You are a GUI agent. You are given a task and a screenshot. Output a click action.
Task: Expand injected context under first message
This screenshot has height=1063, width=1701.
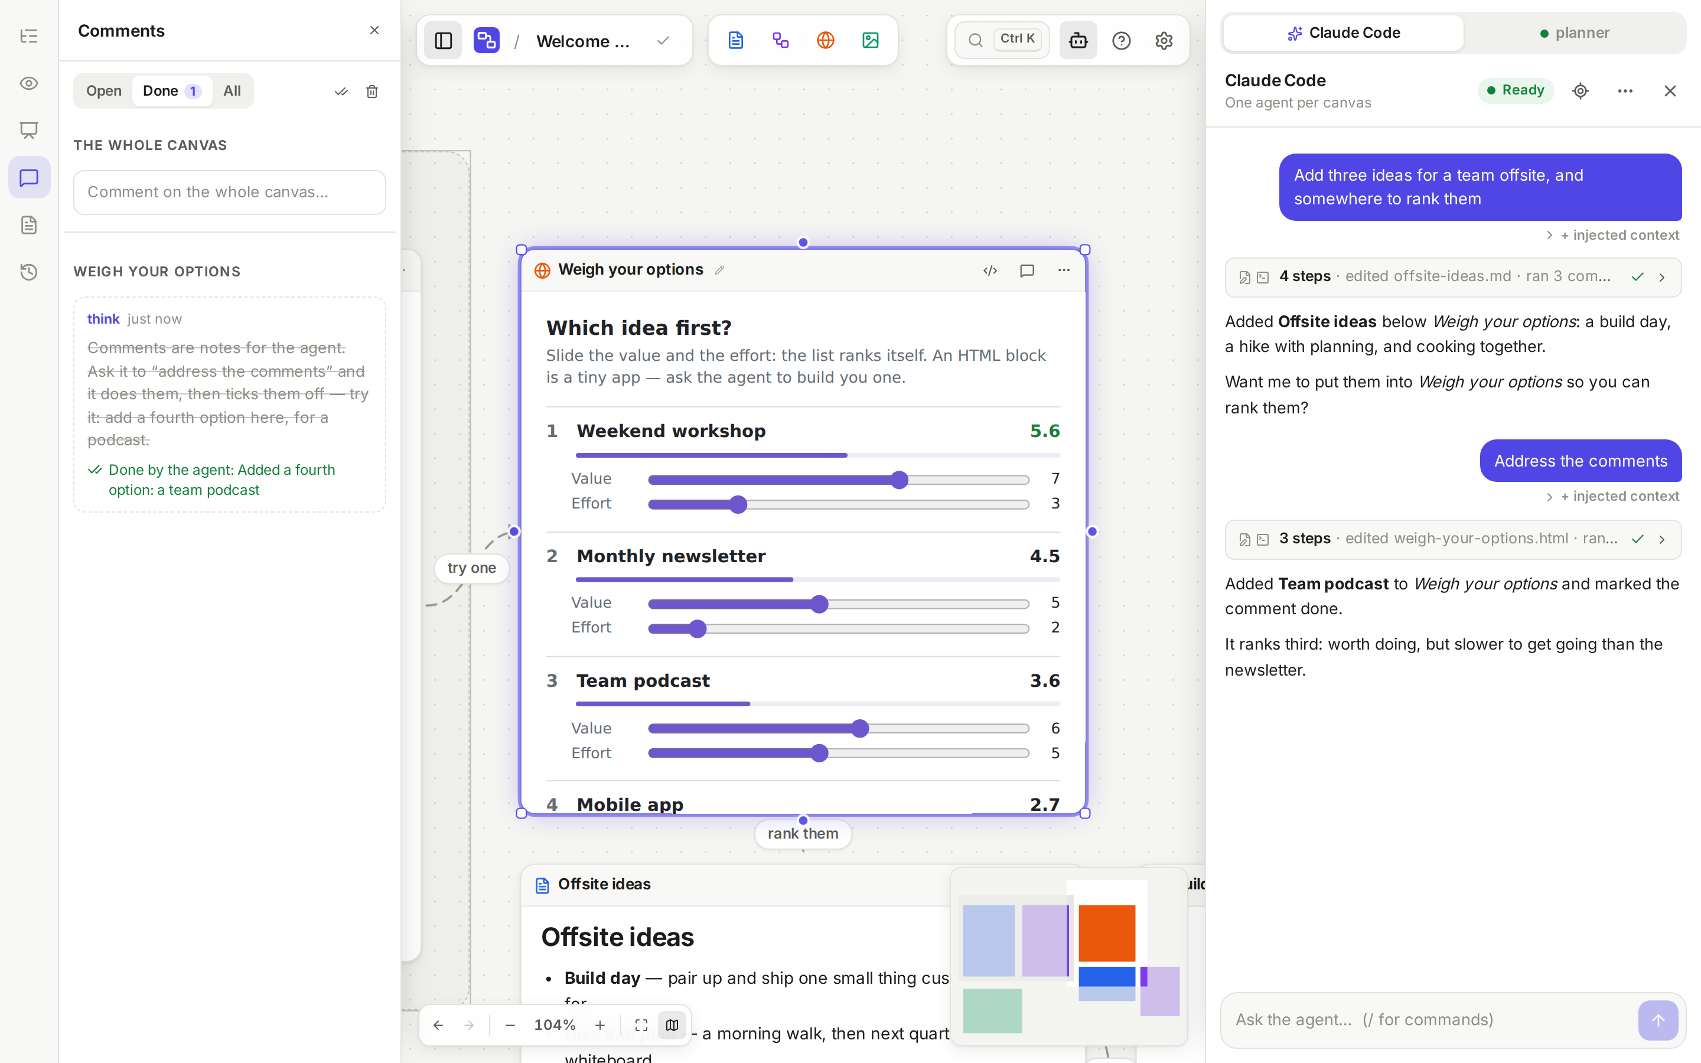tap(1612, 235)
